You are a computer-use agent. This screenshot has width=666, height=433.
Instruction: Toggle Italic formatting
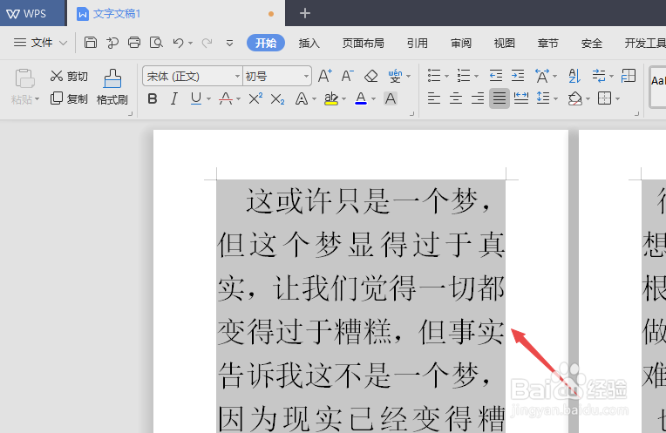(173, 99)
